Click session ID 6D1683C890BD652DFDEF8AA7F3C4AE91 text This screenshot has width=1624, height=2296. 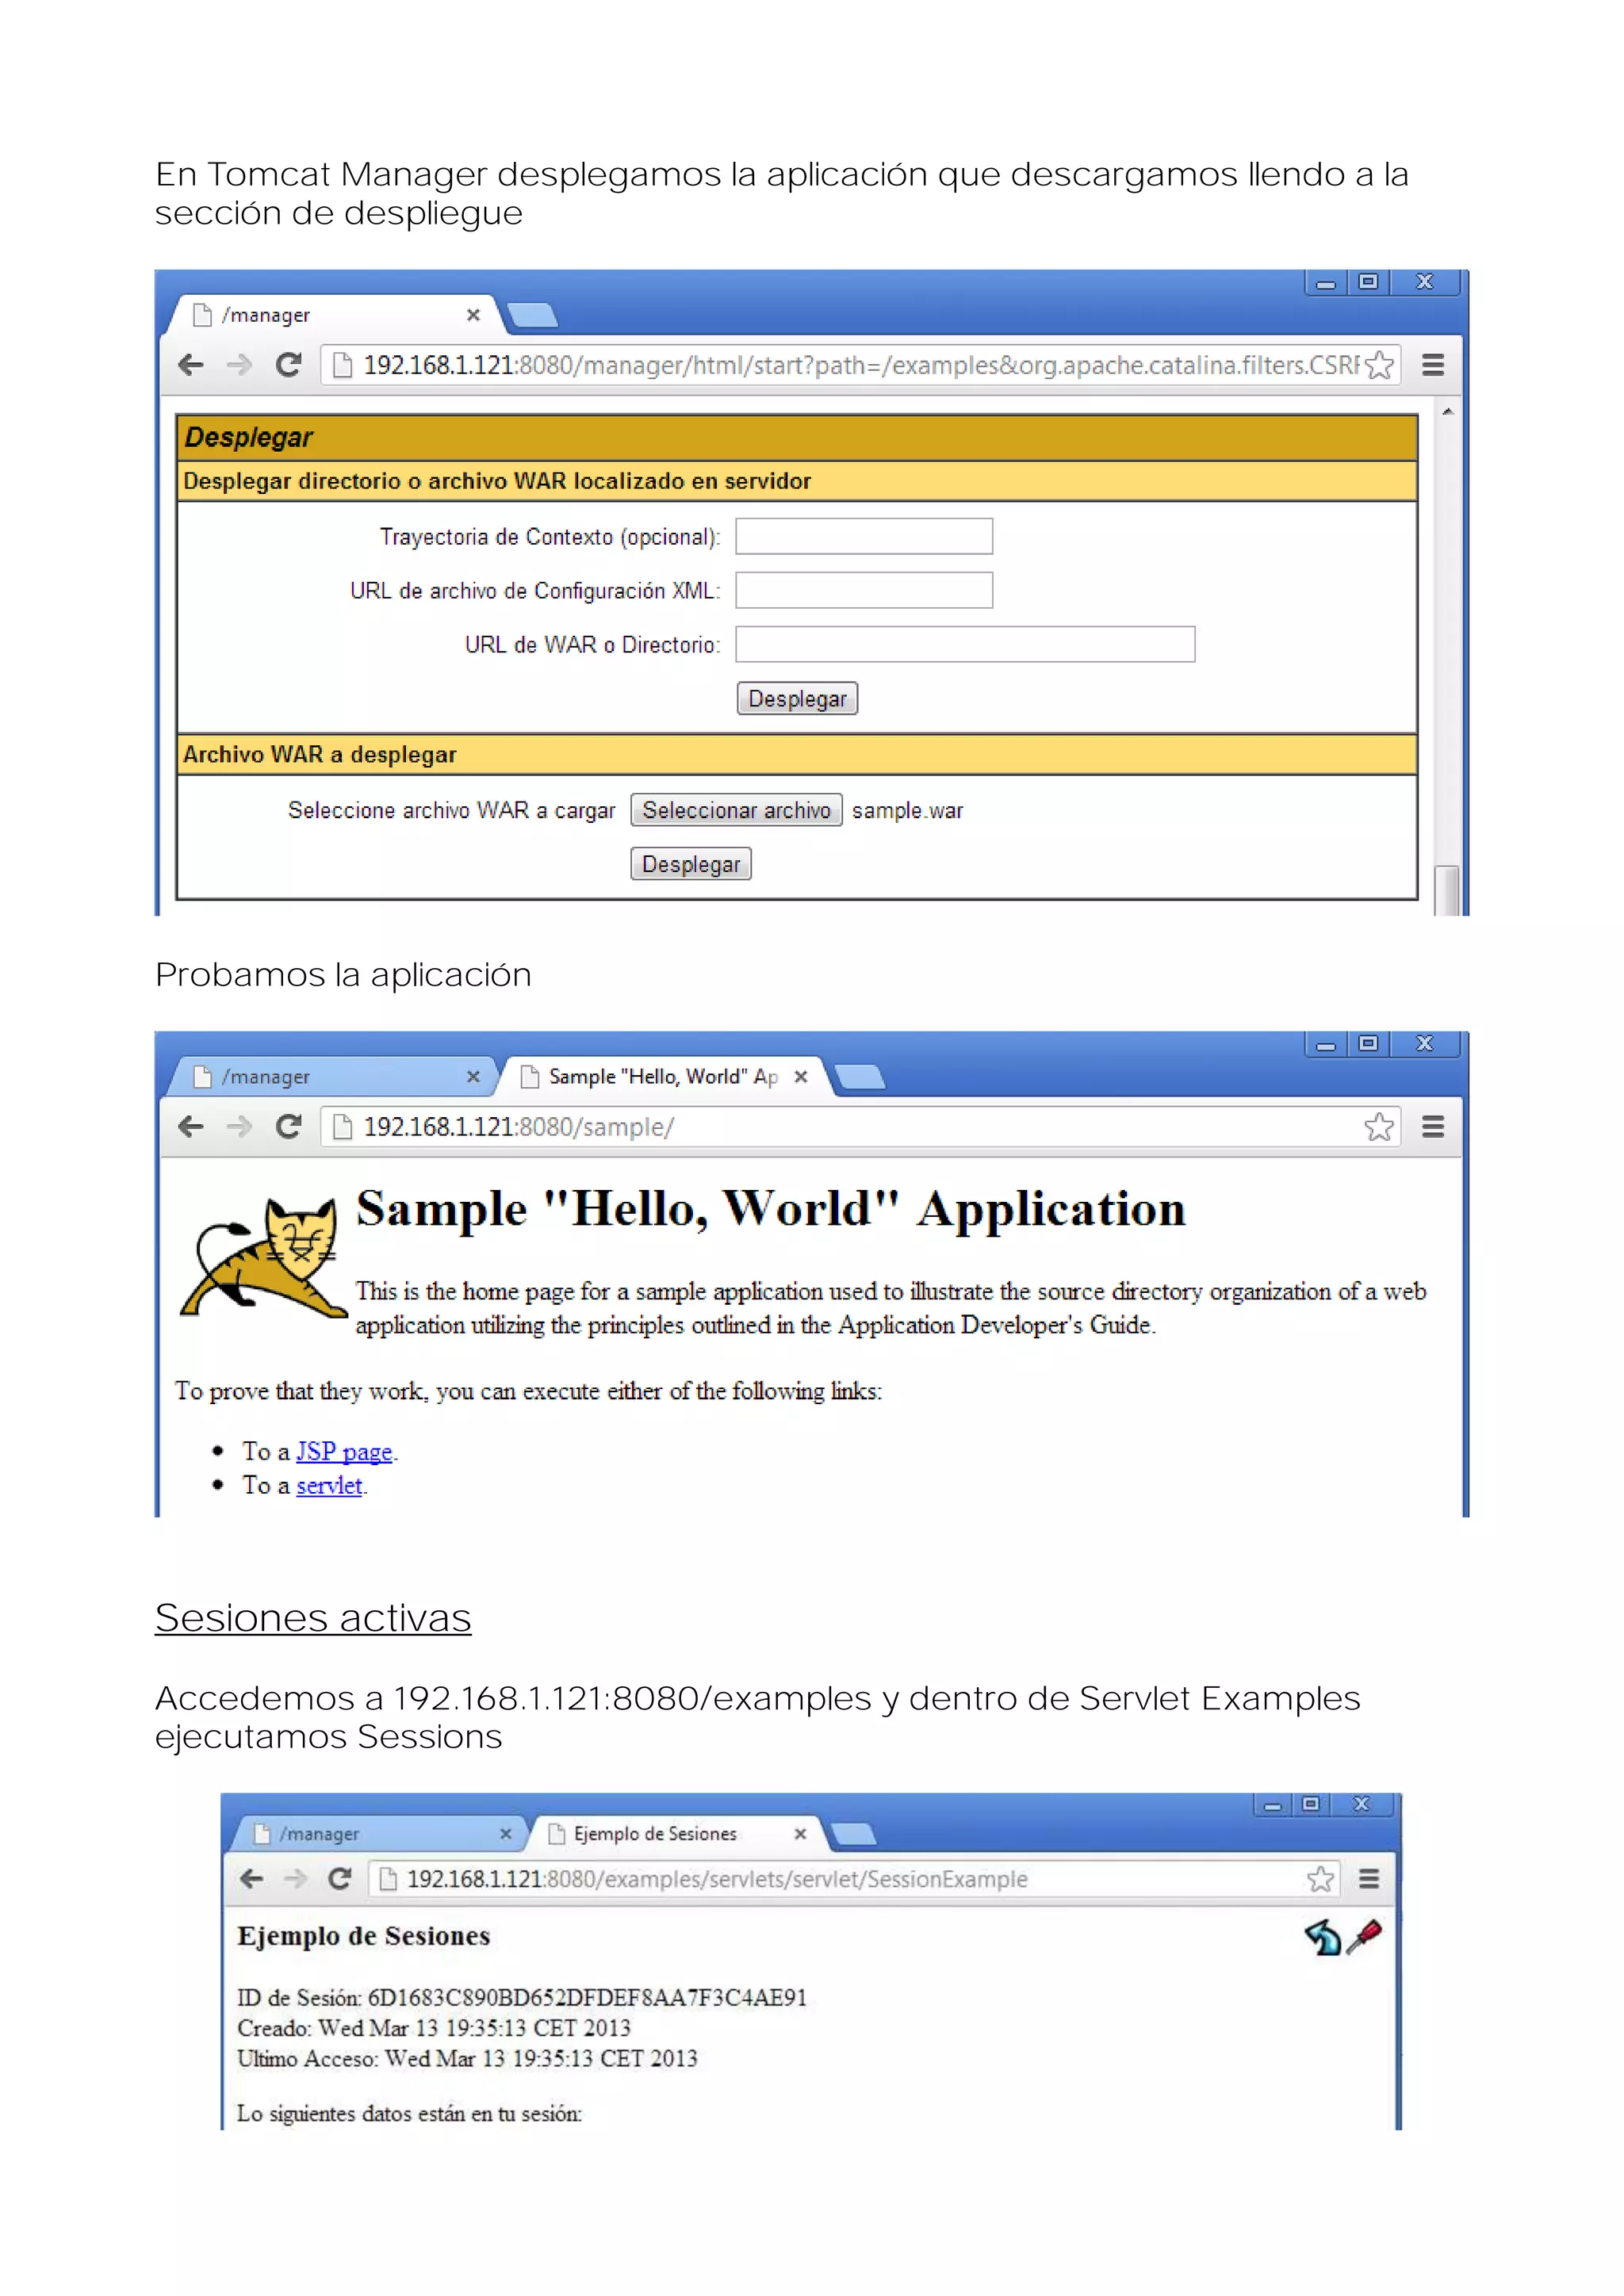[x=587, y=1998]
